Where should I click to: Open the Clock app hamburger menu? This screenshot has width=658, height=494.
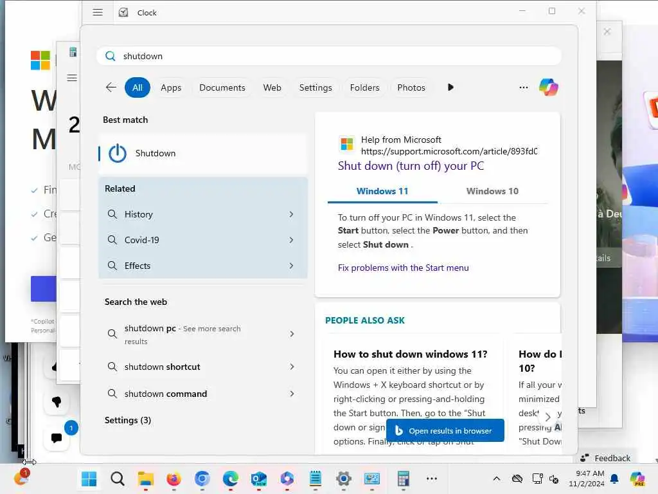tap(98, 12)
